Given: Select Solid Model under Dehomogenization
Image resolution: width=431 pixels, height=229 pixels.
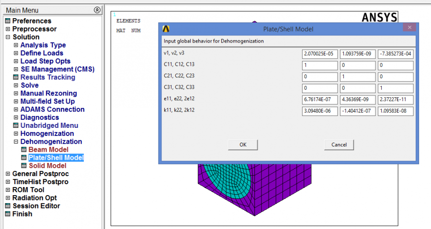Looking at the screenshot, I should tap(47, 166).
